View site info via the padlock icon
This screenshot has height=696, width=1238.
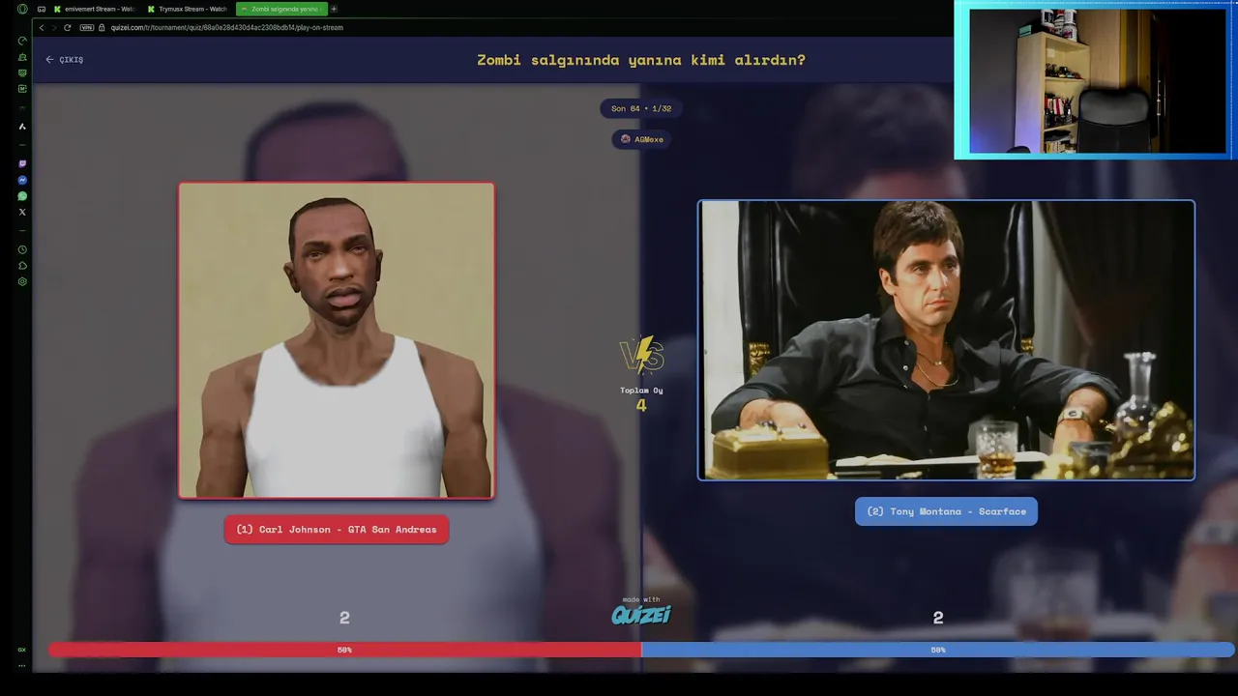(102, 27)
